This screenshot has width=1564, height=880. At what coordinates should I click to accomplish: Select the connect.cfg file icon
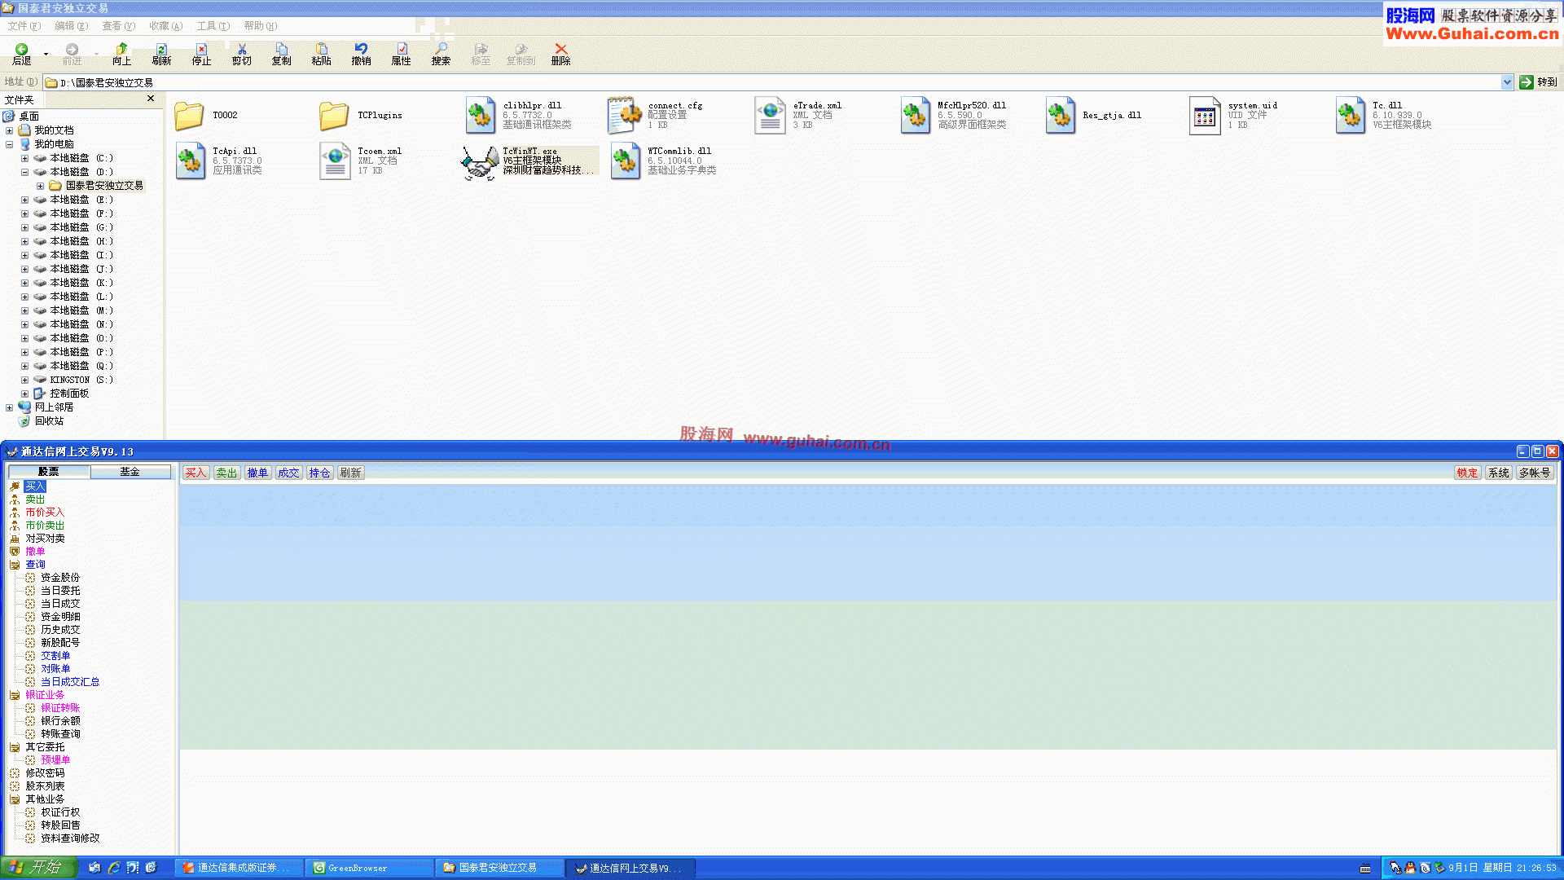point(625,116)
